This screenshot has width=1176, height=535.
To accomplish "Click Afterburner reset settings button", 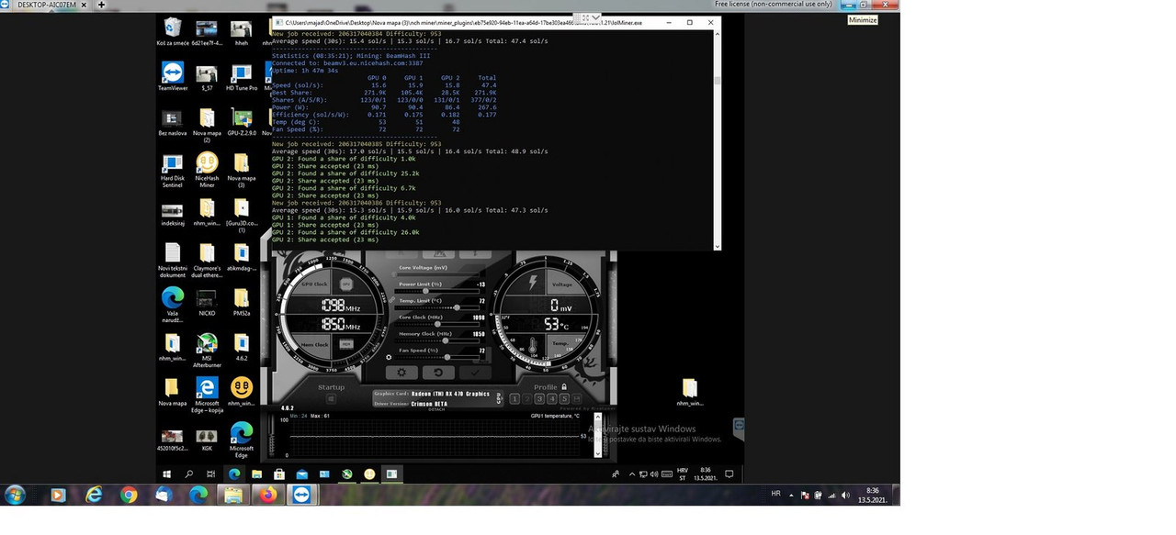I will 438,373.
